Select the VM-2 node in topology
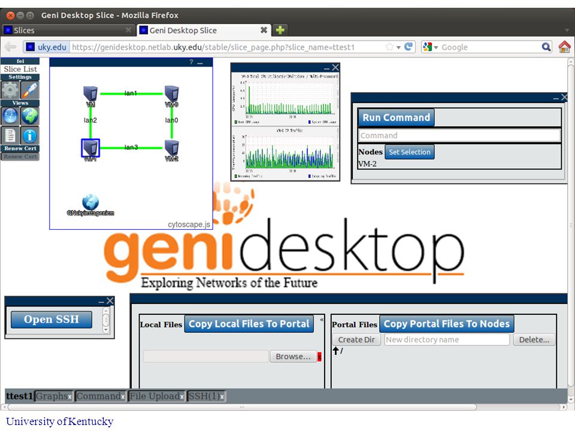Viewport: 575px width, 431px height. [172, 148]
